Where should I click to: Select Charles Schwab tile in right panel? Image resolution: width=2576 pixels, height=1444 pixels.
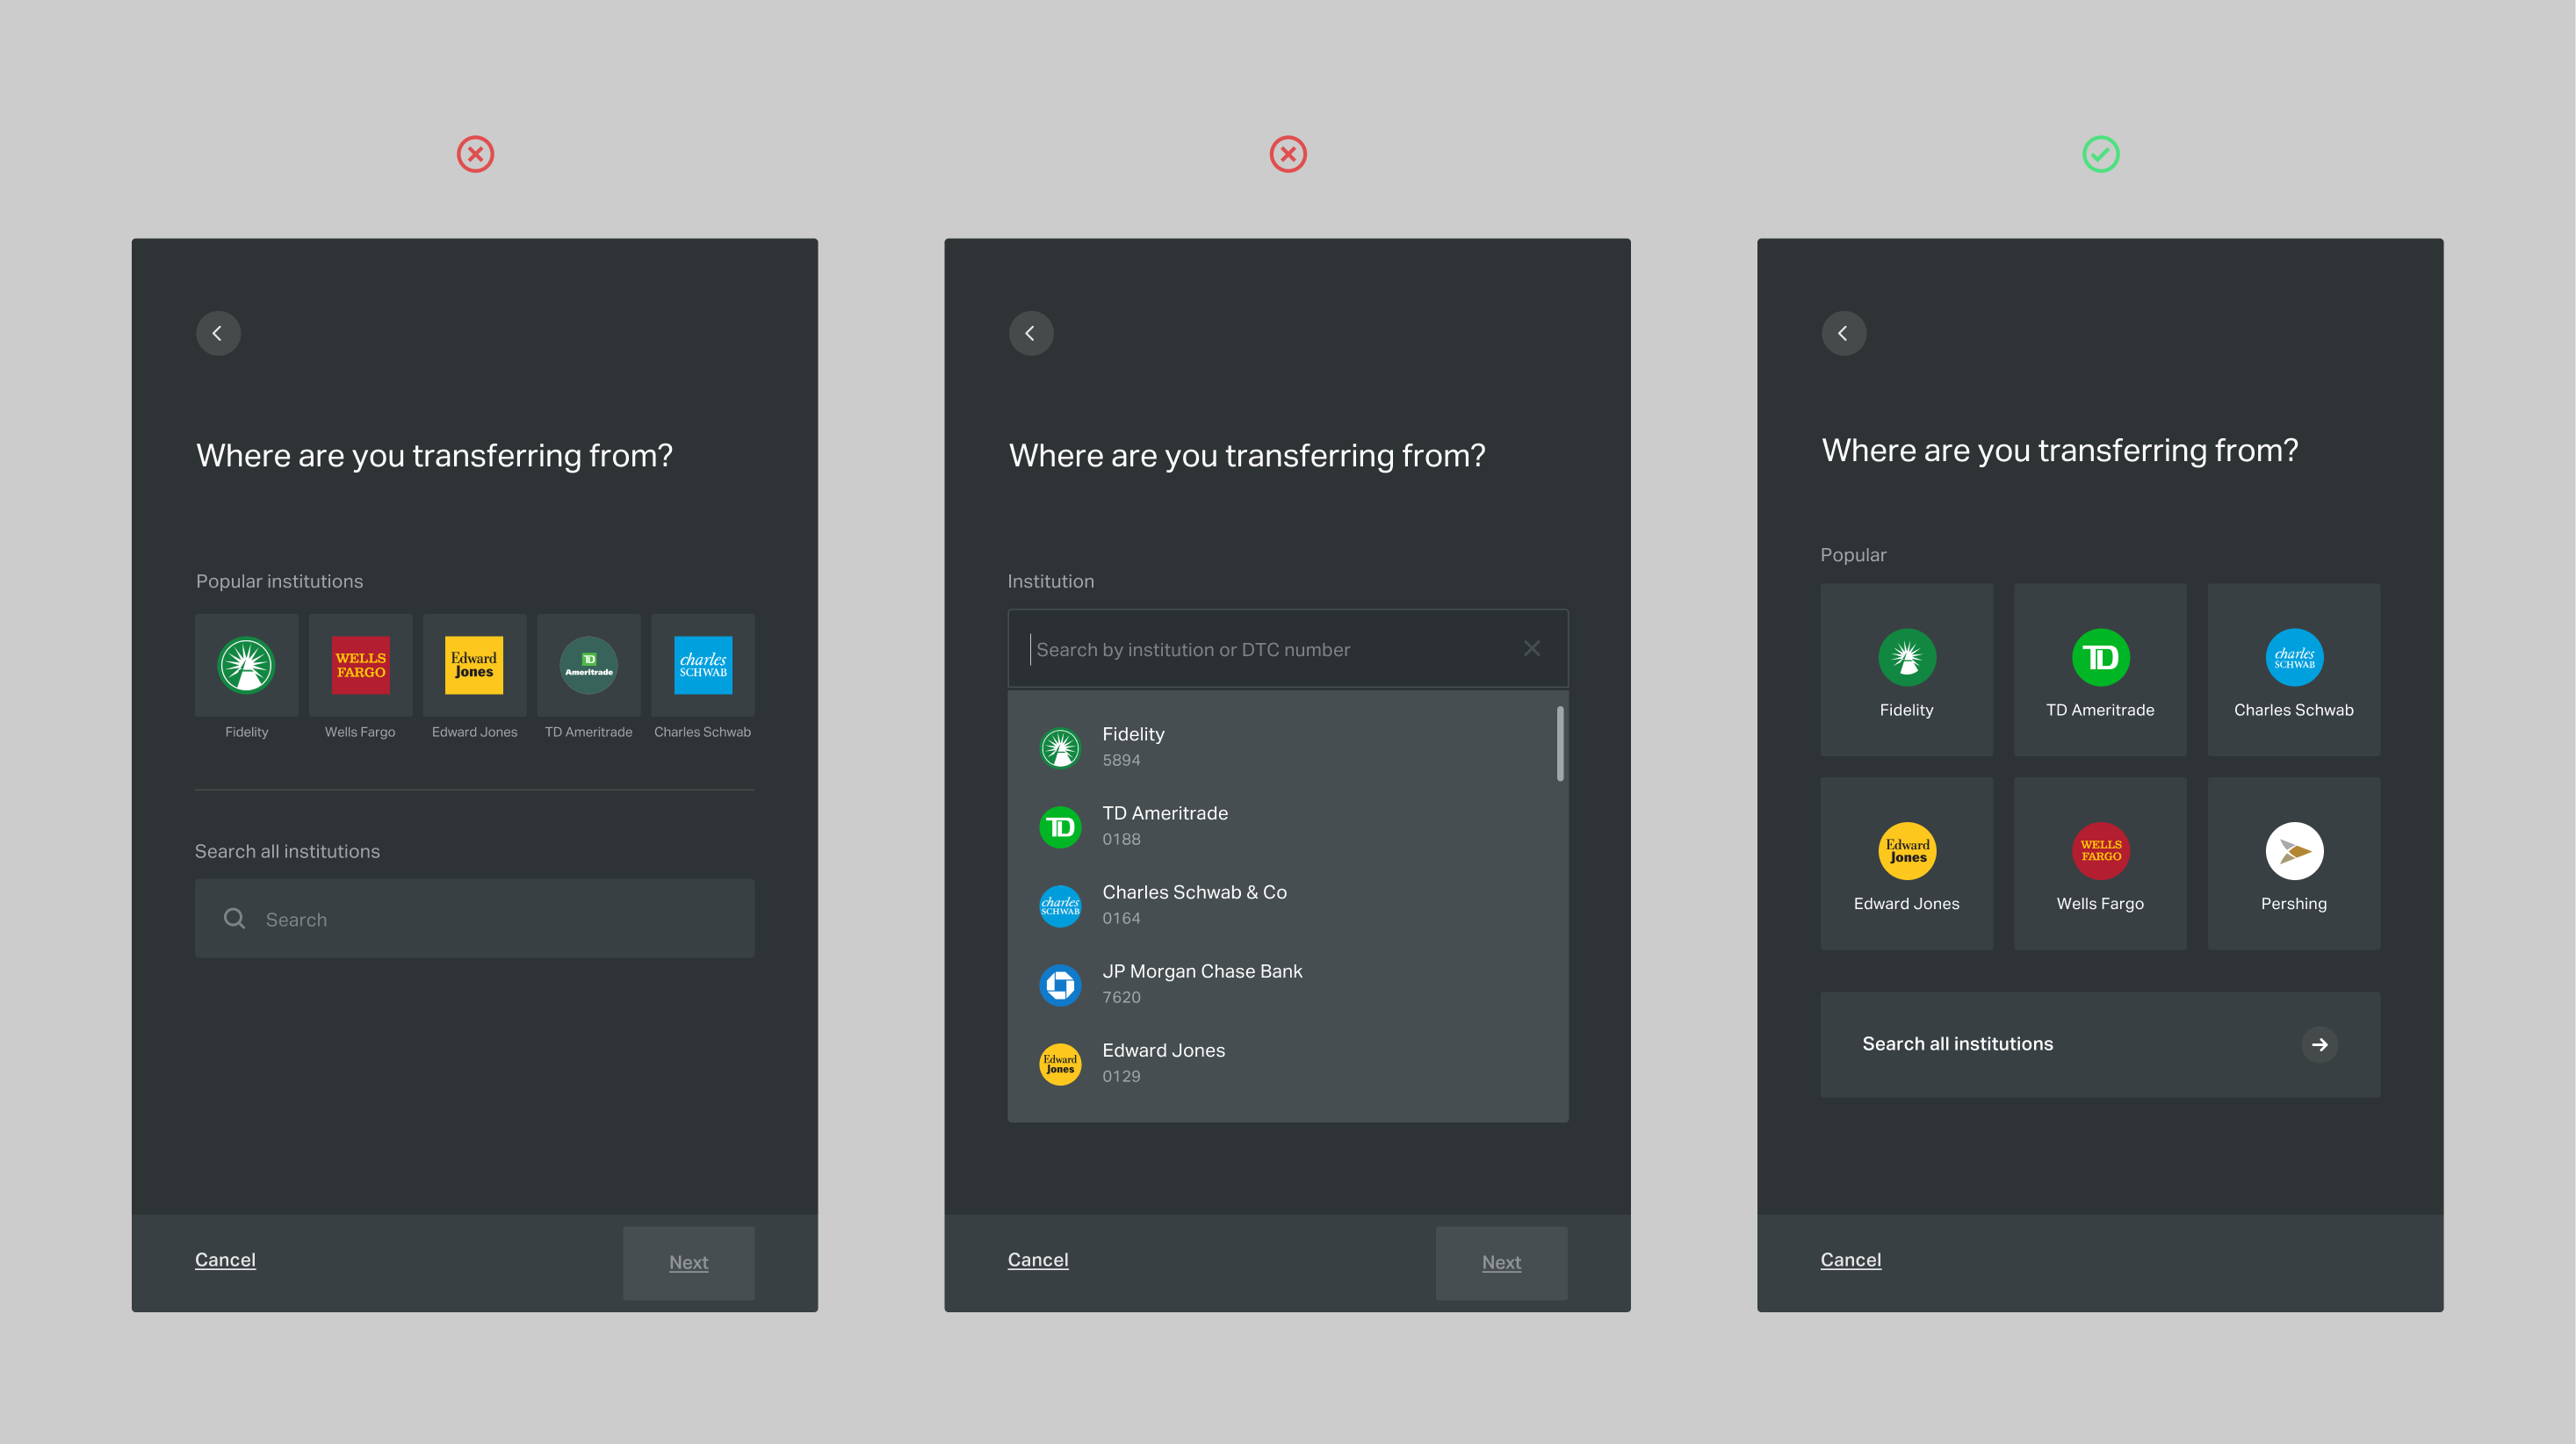coord(2293,670)
